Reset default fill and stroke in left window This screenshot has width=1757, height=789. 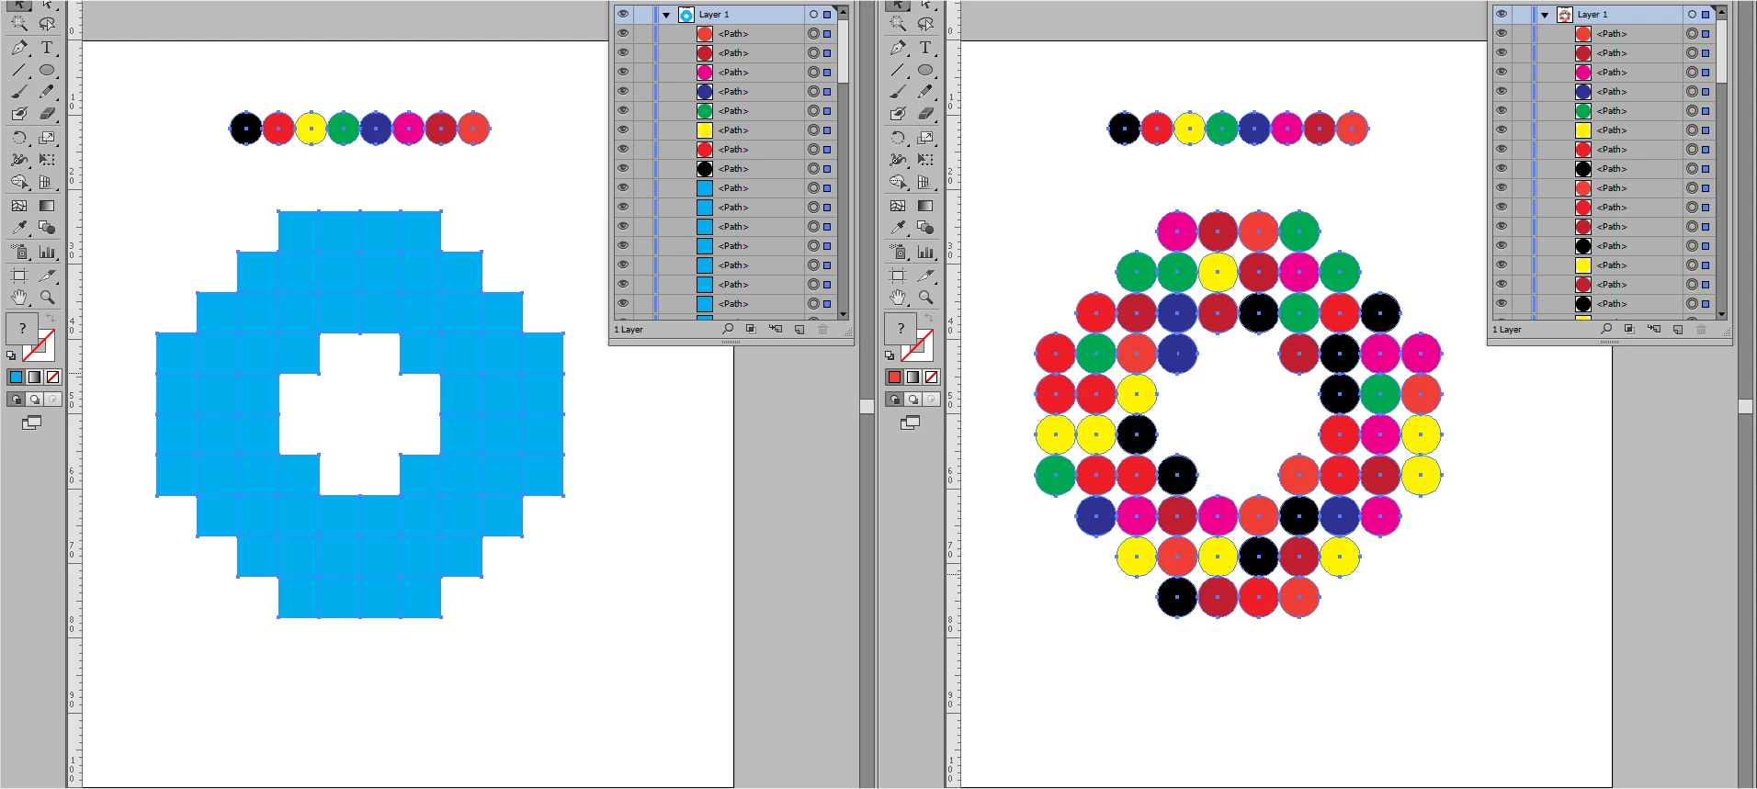coord(11,355)
